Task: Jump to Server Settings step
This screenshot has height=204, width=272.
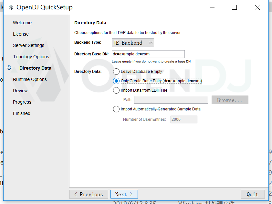Action: tap(28, 45)
